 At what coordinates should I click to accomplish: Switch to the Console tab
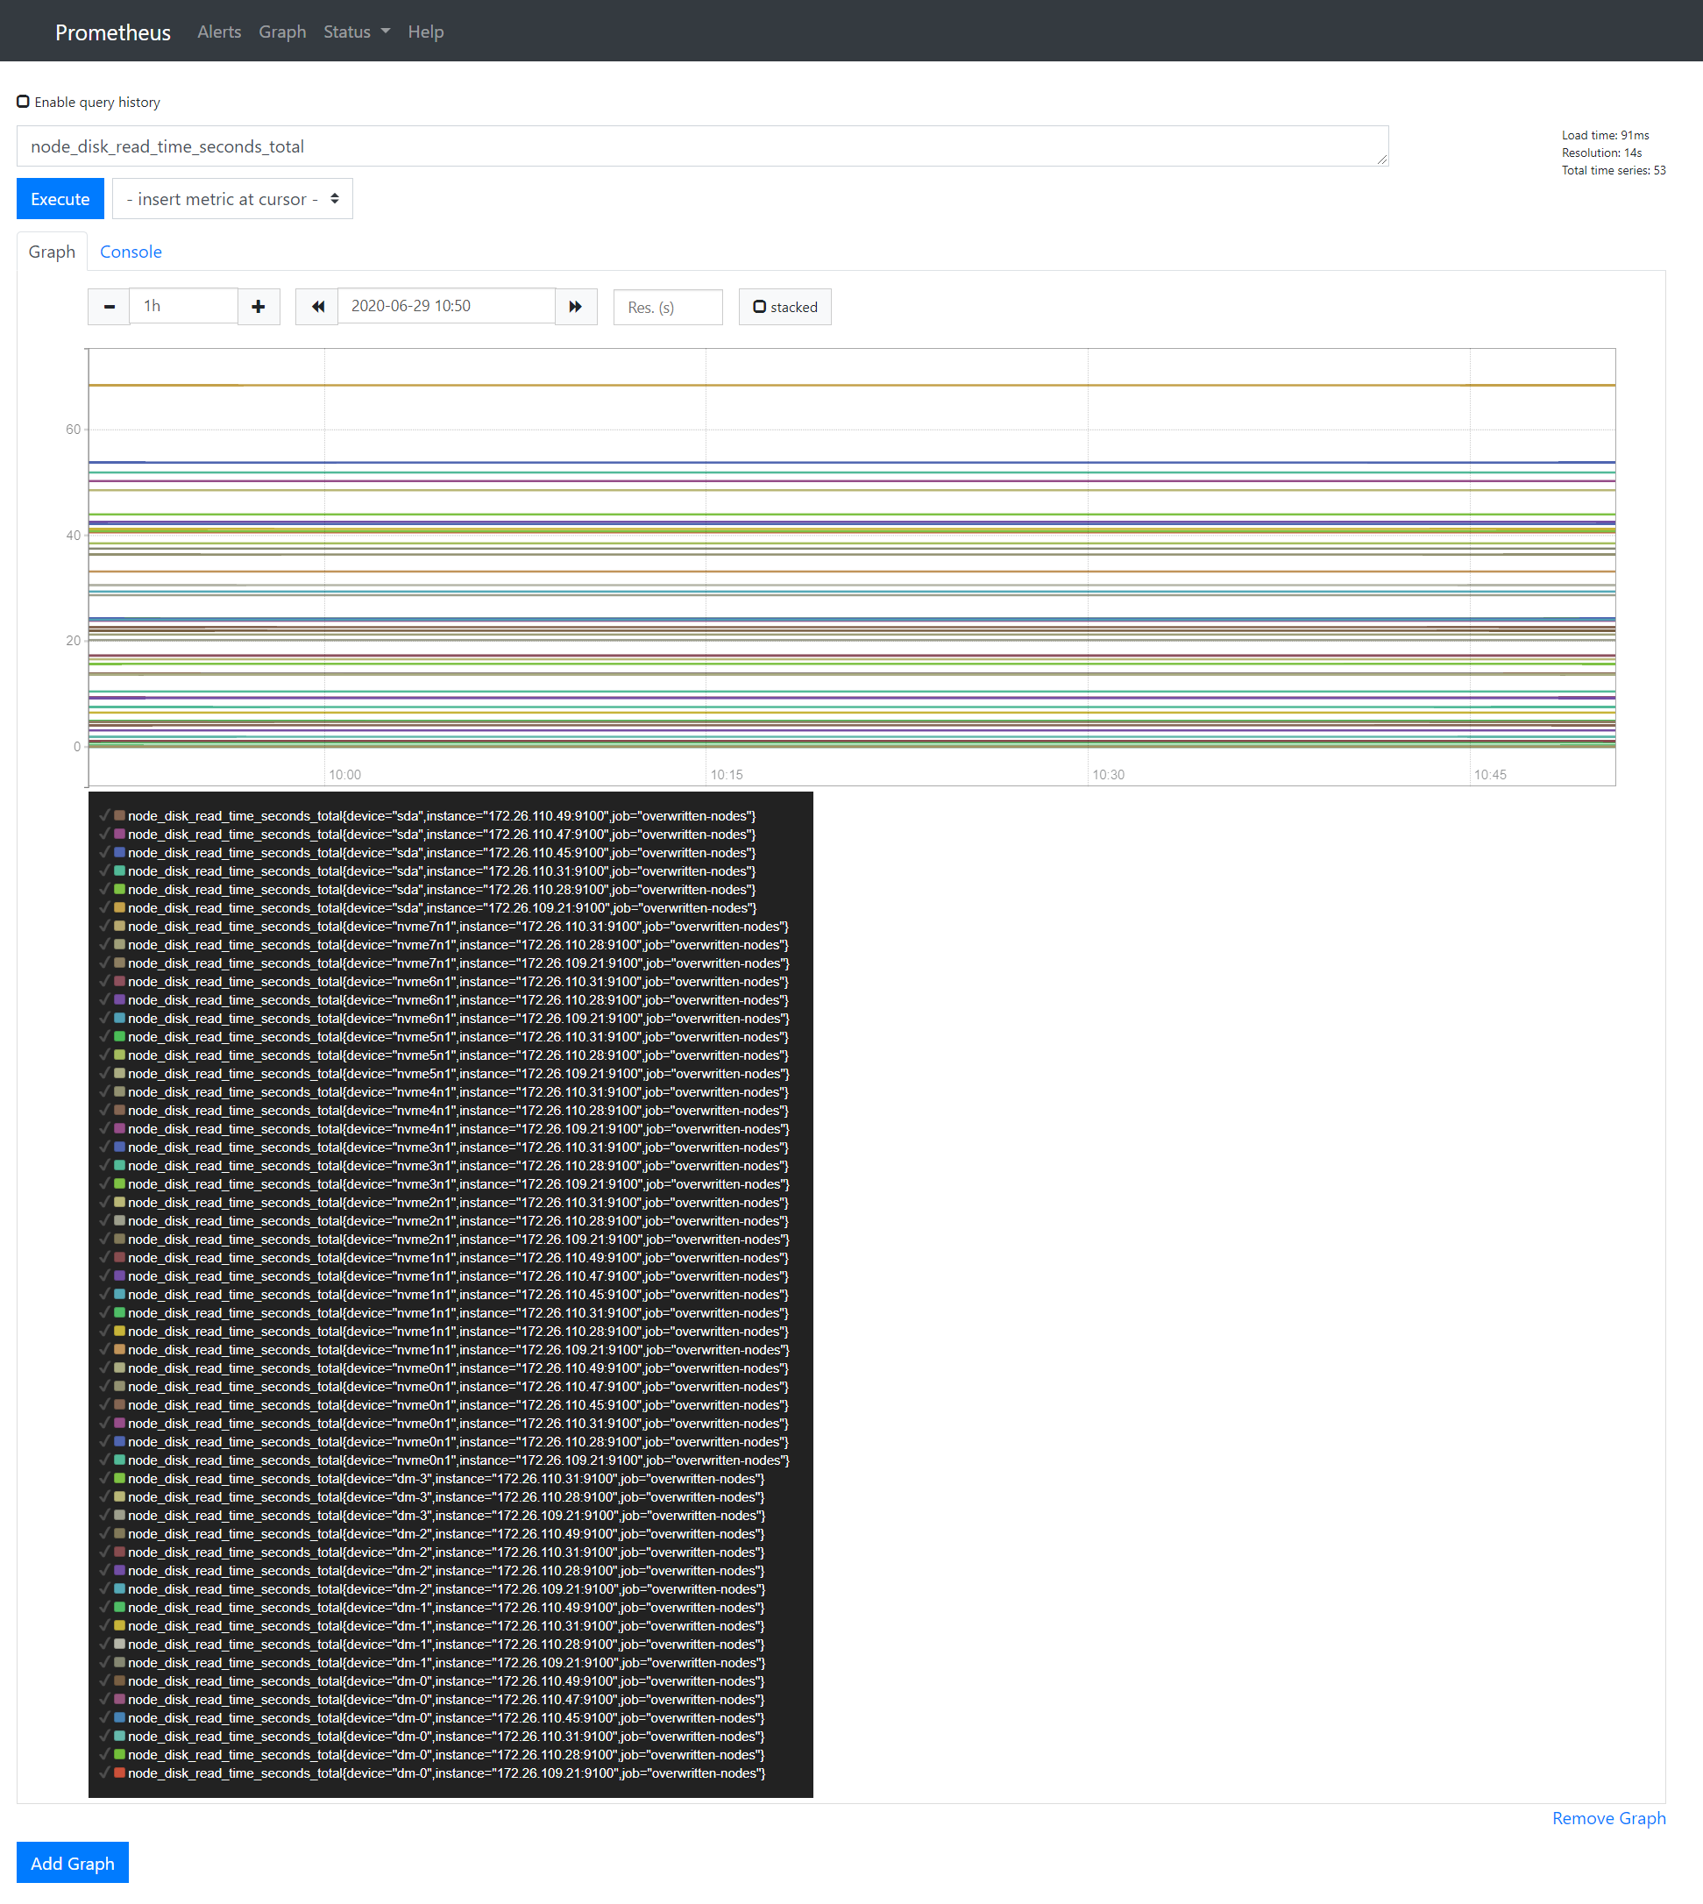(x=131, y=252)
